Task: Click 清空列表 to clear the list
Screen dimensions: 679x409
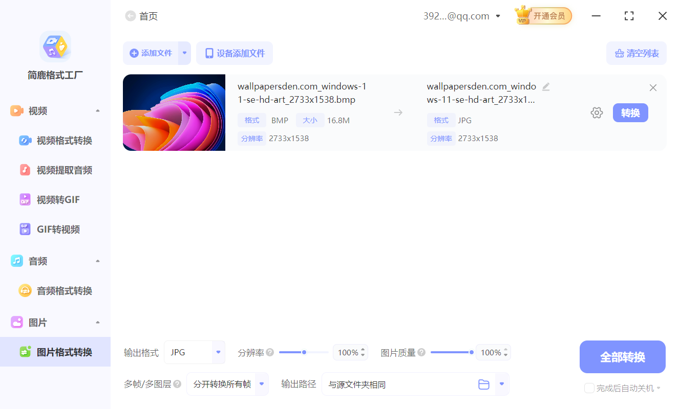Action: (636, 53)
